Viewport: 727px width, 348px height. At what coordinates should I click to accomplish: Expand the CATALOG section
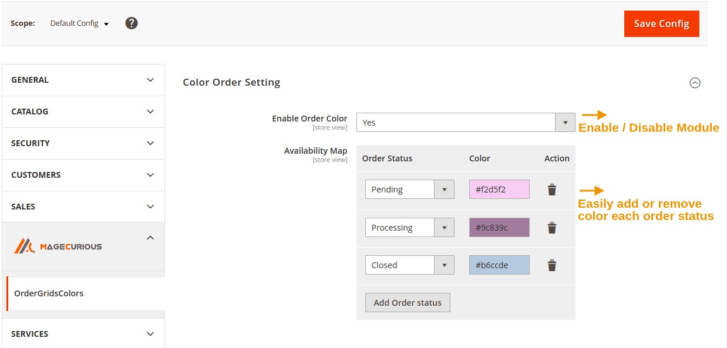click(82, 111)
